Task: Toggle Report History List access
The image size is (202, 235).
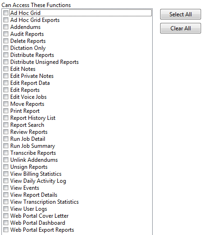Action: pyautogui.click(x=6, y=118)
